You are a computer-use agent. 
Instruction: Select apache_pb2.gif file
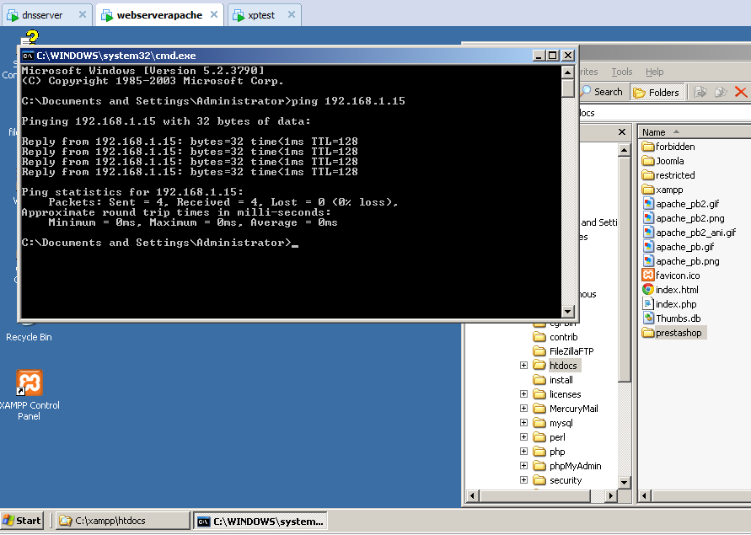(x=680, y=204)
